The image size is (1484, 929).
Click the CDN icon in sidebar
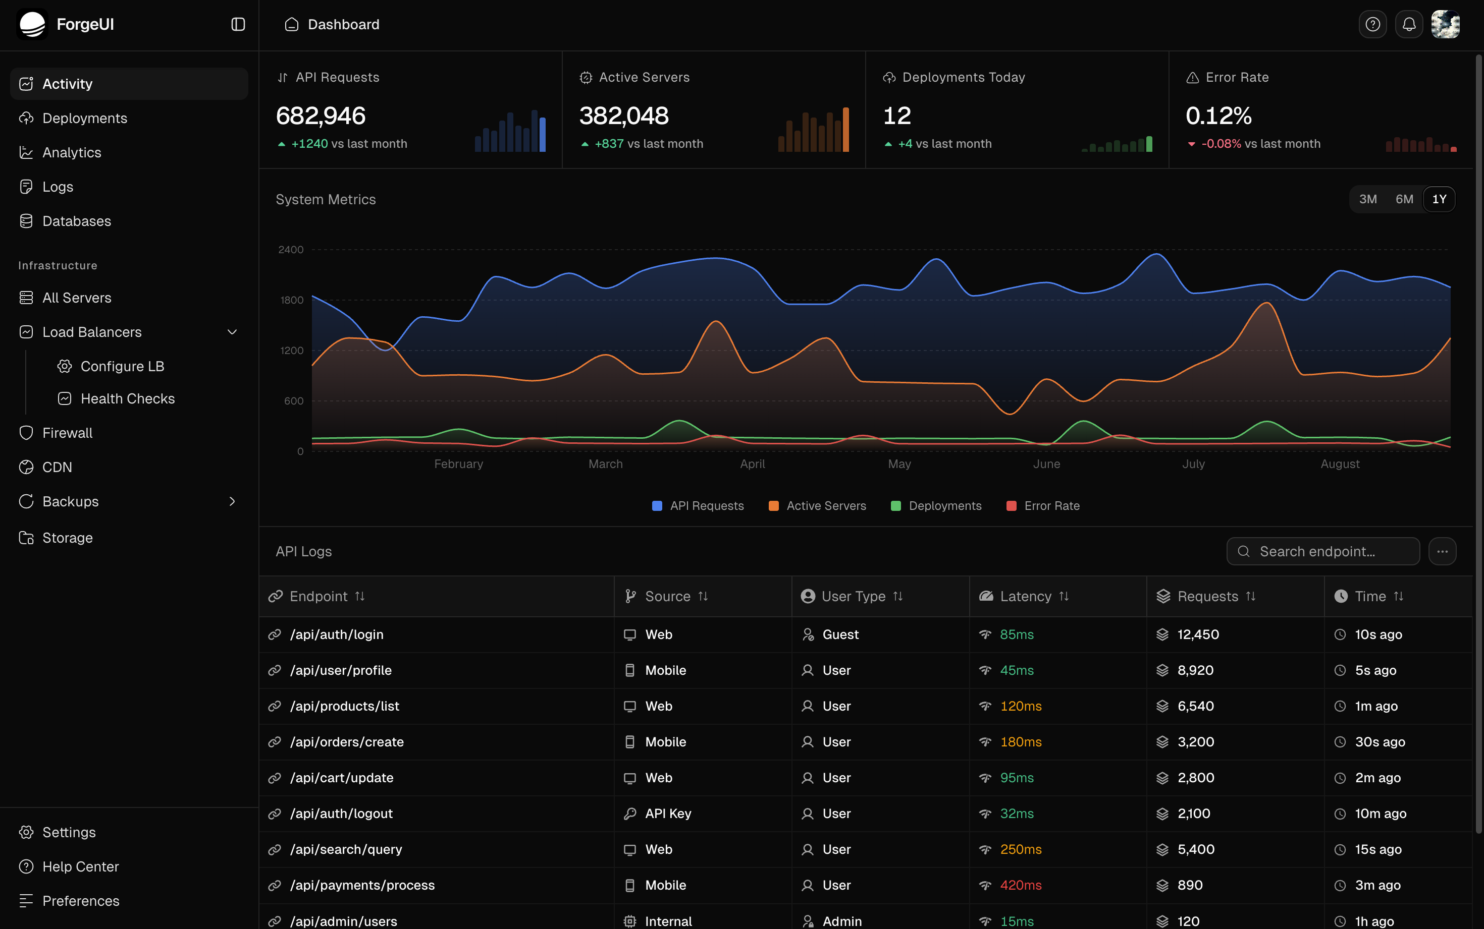tap(26, 467)
